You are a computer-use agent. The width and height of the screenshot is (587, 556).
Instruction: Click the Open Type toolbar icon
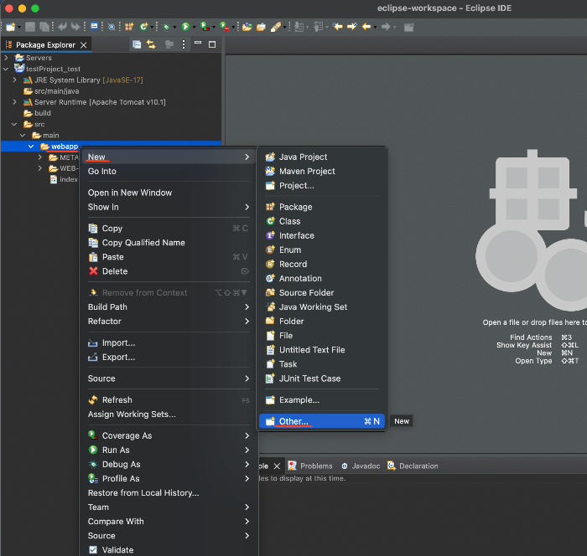click(x=247, y=27)
